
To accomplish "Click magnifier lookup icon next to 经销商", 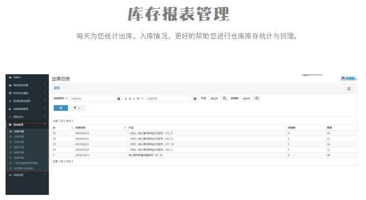I will point(257,98).
